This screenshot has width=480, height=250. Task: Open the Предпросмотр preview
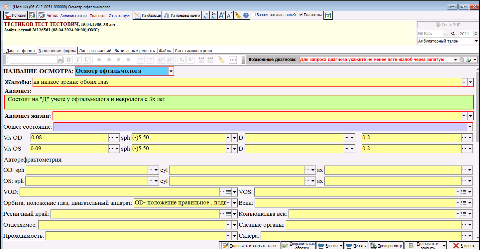386,246
